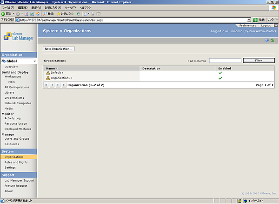This screenshot has height=204, width=279.
Task: Click the IE Home icon
Action: 38,14
